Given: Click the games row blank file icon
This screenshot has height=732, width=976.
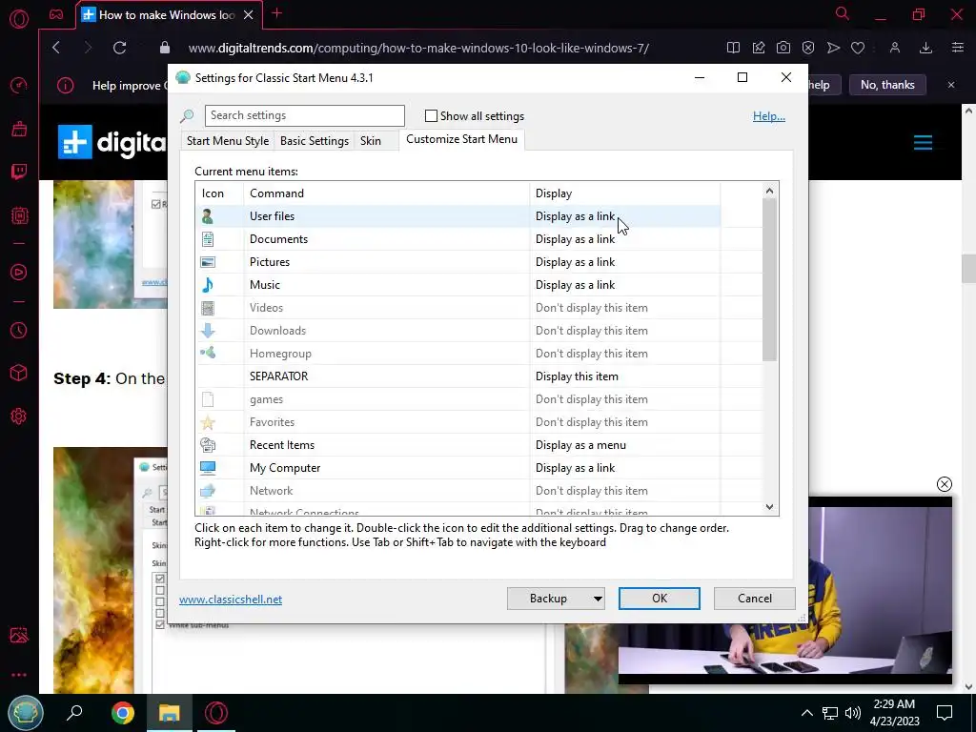Looking at the screenshot, I should point(208,399).
